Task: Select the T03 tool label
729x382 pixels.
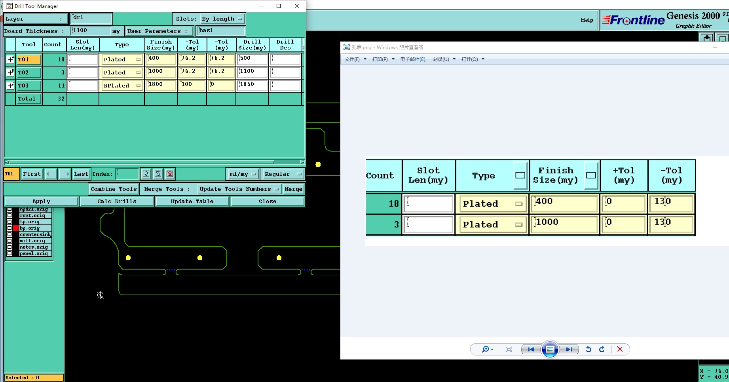Action: 28,86
